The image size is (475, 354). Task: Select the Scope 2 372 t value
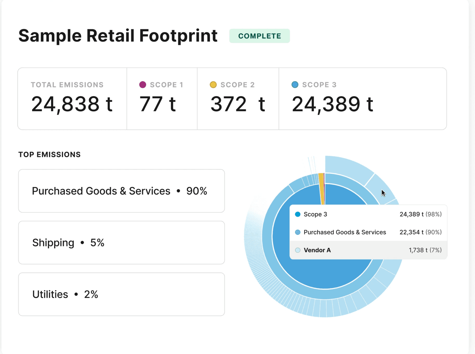tap(237, 104)
